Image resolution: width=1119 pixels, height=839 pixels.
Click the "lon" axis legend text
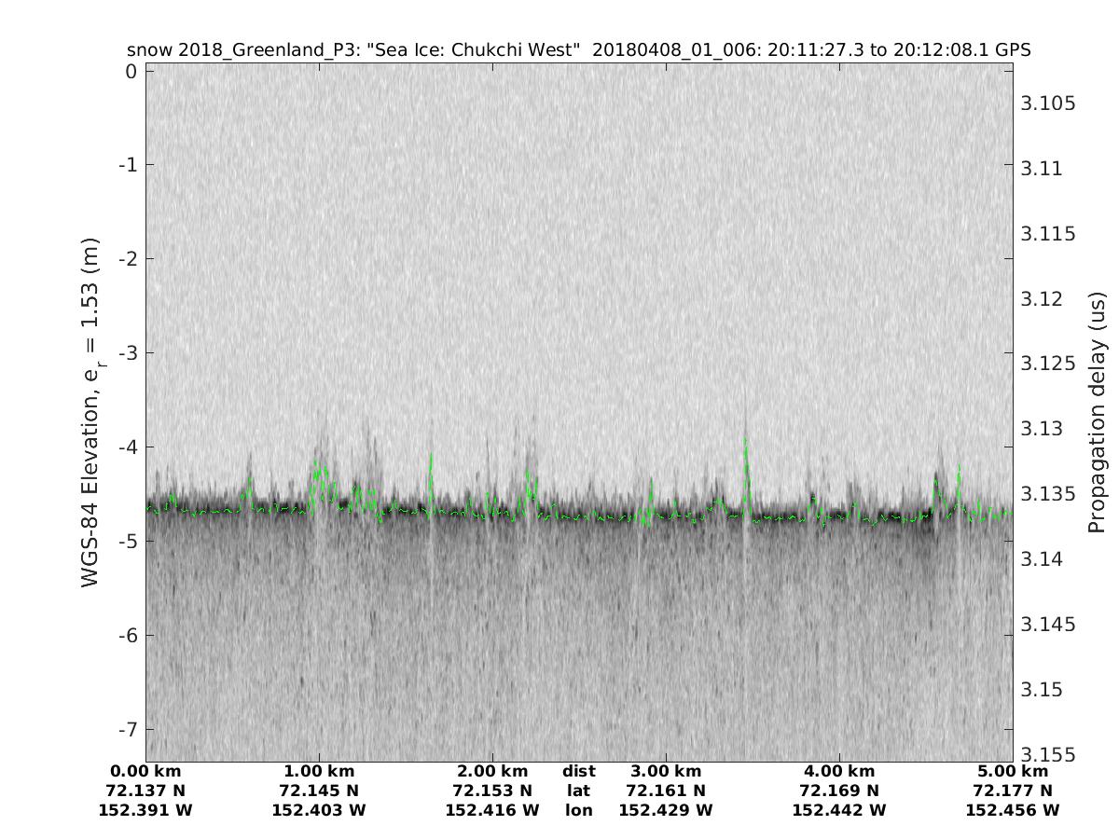(x=578, y=810)
